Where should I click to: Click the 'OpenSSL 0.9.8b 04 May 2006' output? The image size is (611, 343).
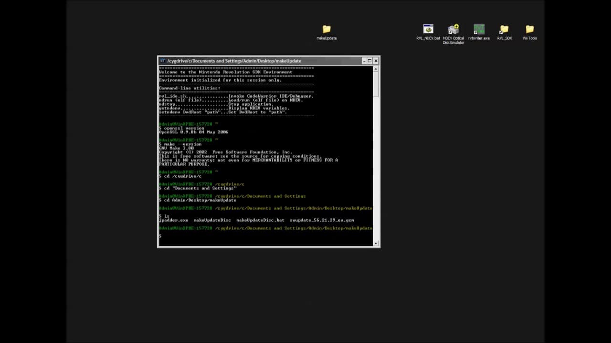tap(193, 132)
